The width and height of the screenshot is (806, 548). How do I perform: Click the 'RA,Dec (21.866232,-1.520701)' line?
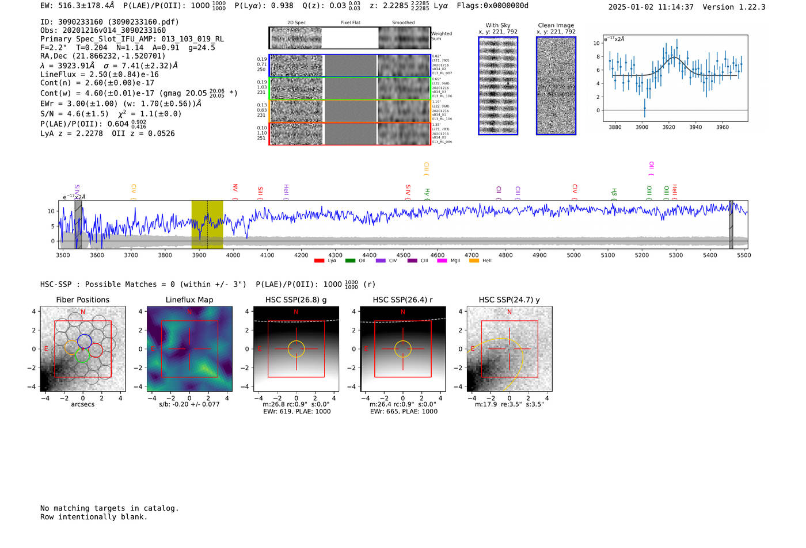click(x=103, y=56)
